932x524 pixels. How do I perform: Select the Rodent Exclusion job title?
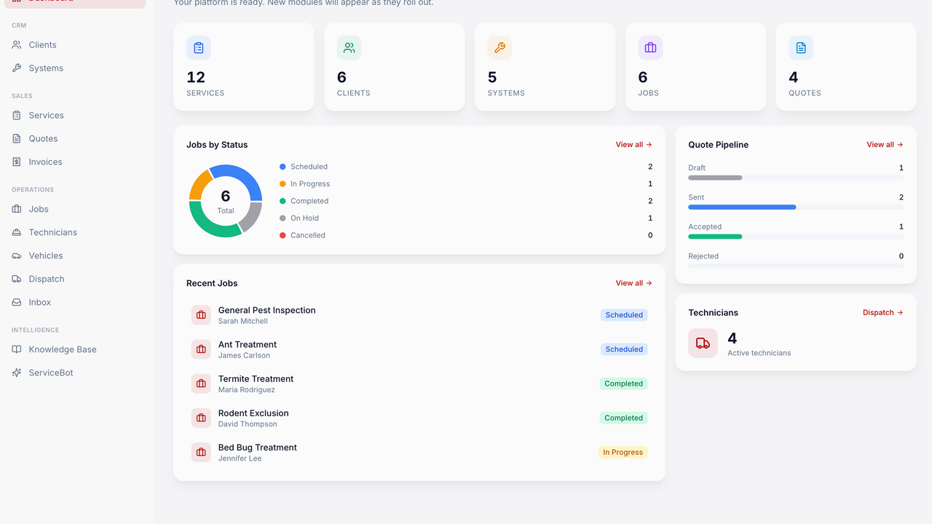[253, 413]
